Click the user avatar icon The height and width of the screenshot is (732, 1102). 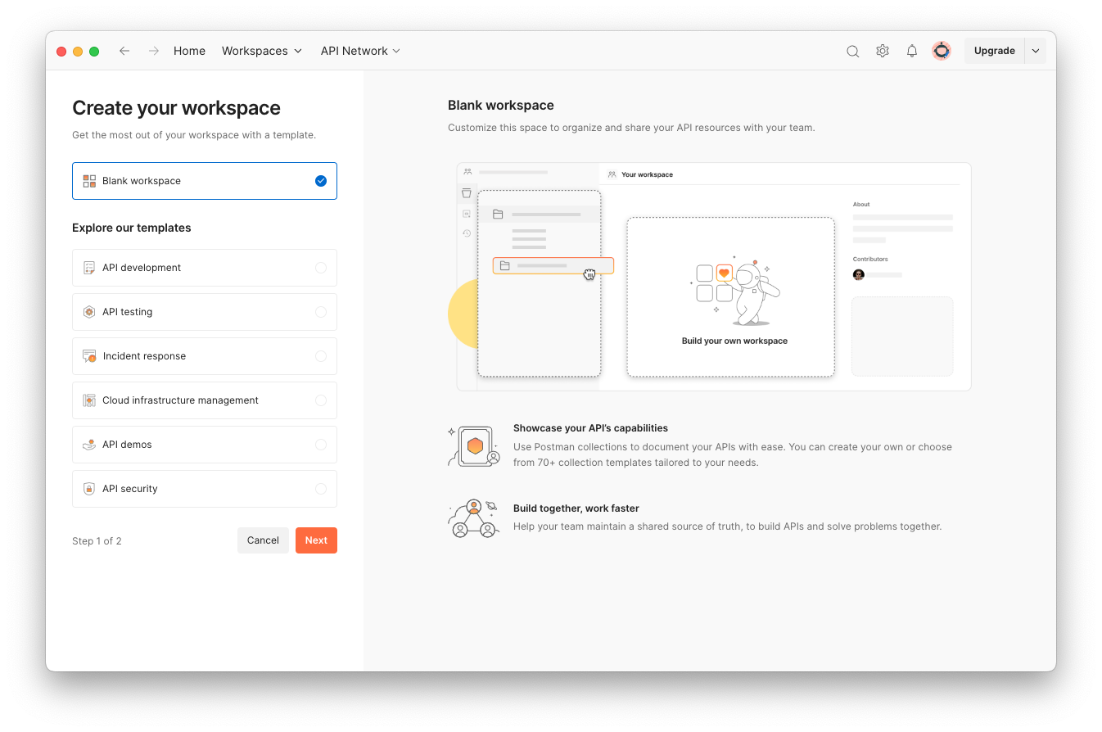pos(942,51)
